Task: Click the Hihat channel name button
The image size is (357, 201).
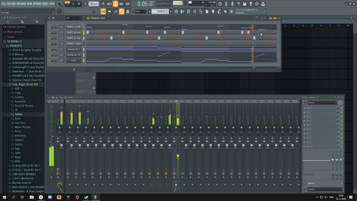Action: (x=74, y=44)
